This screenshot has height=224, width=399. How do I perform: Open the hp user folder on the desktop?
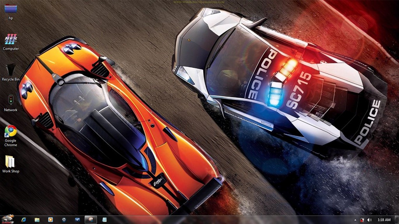[x=11, y=9]
